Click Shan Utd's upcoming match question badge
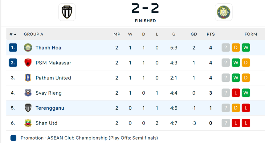Viewport: 265px width, 143px height. [226, 123]
